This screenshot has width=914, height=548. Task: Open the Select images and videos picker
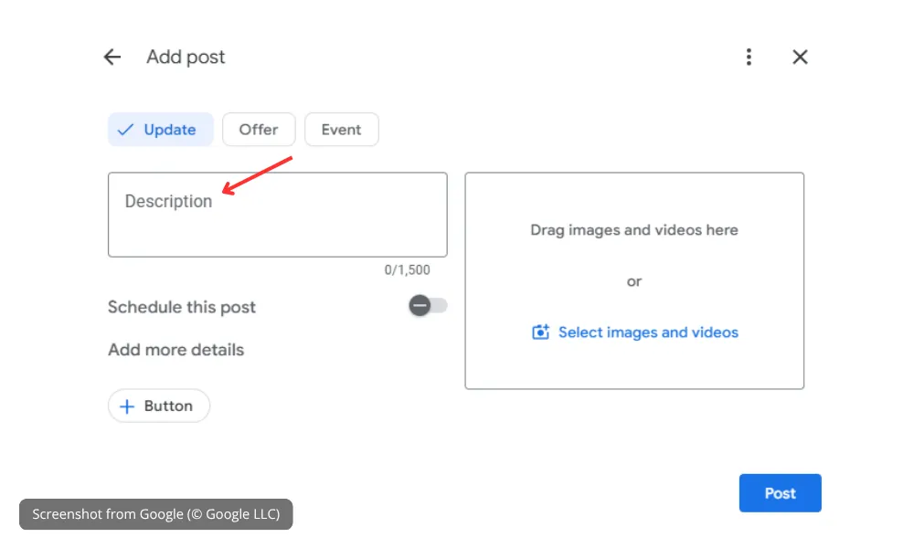pos(646,332)
